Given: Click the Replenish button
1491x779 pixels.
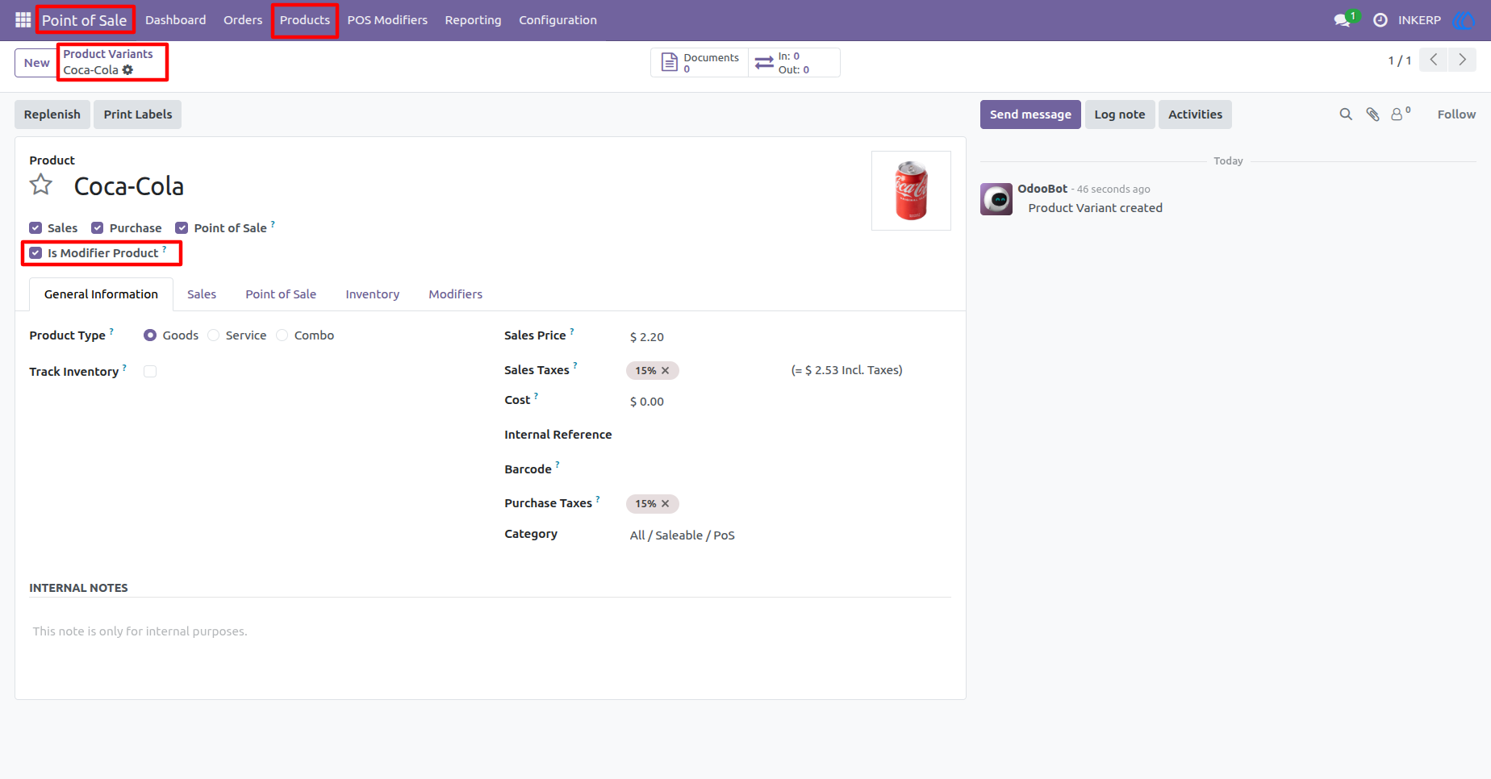Looking at the screenshot, I should pyautogui.click(x=52, y=115).
